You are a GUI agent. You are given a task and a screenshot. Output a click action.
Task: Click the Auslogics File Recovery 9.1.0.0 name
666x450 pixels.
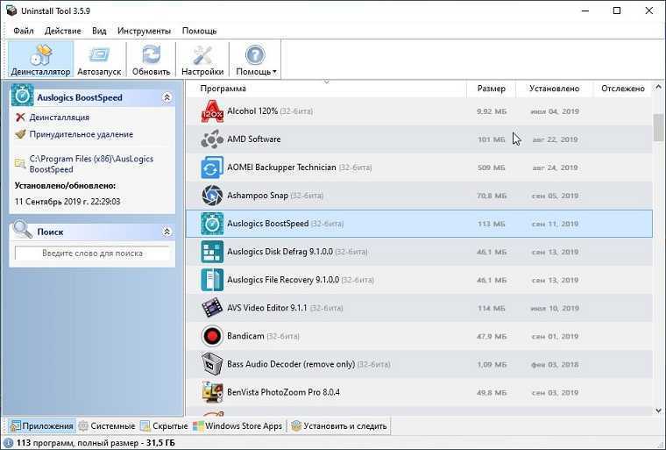(283, 280)
